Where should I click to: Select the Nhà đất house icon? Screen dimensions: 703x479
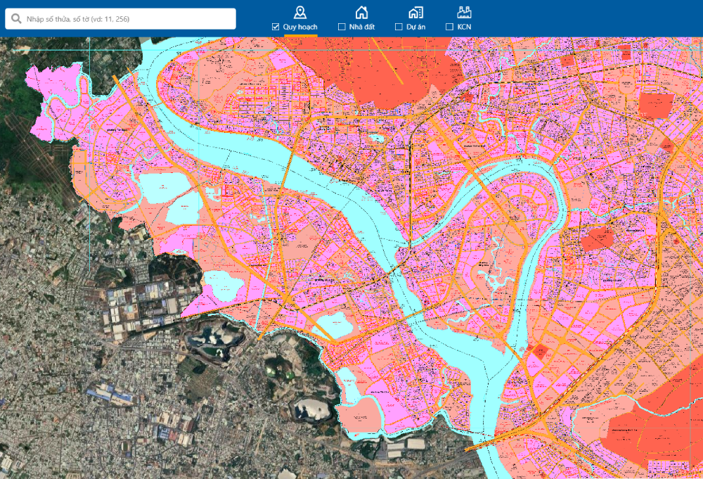coord(361,11)
